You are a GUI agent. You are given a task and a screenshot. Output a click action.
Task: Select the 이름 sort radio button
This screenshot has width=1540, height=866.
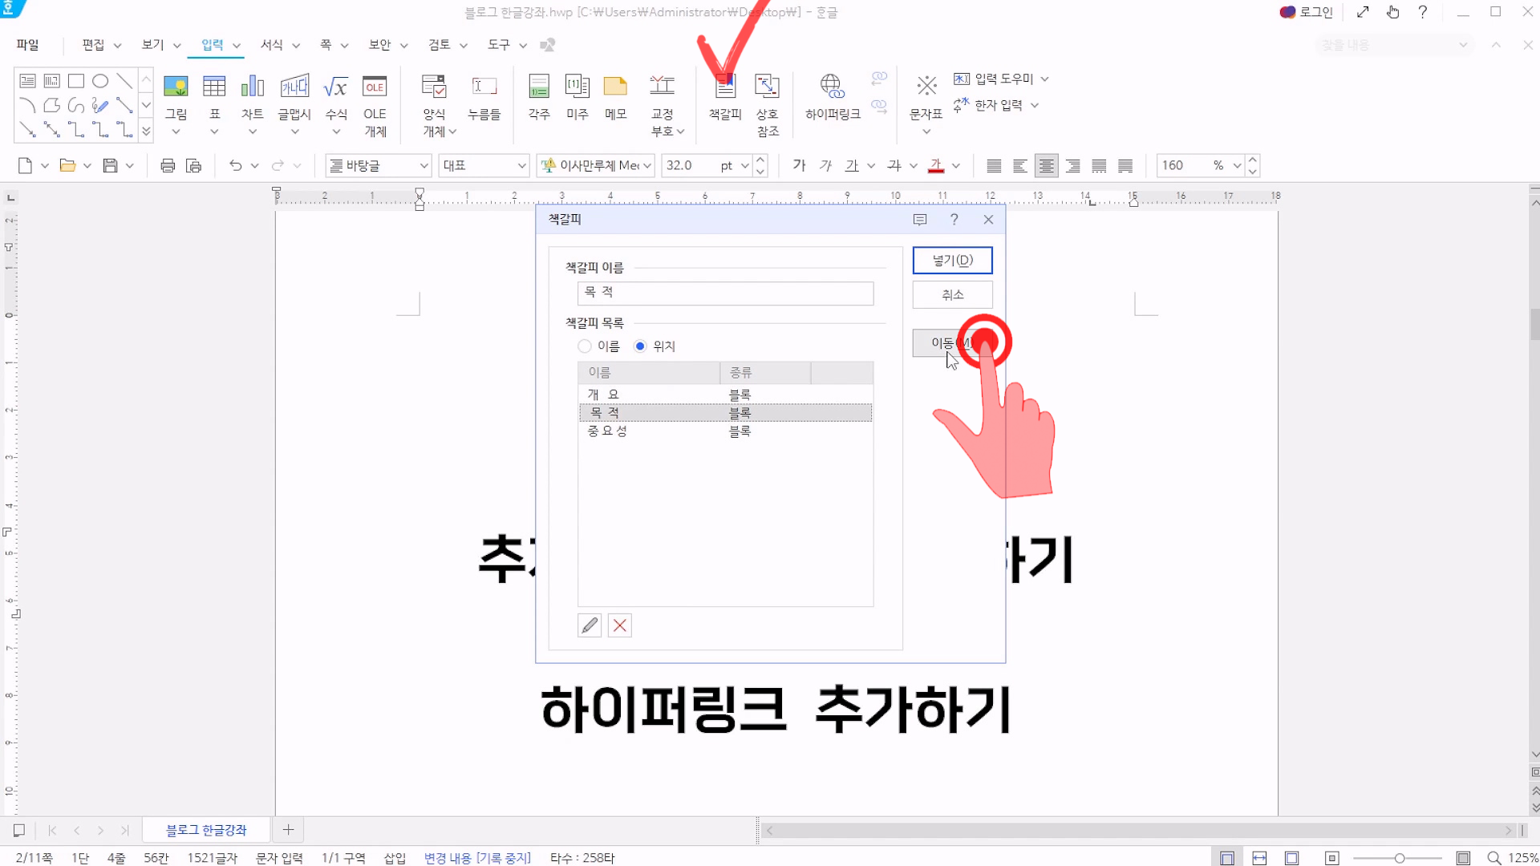(585, 346)
